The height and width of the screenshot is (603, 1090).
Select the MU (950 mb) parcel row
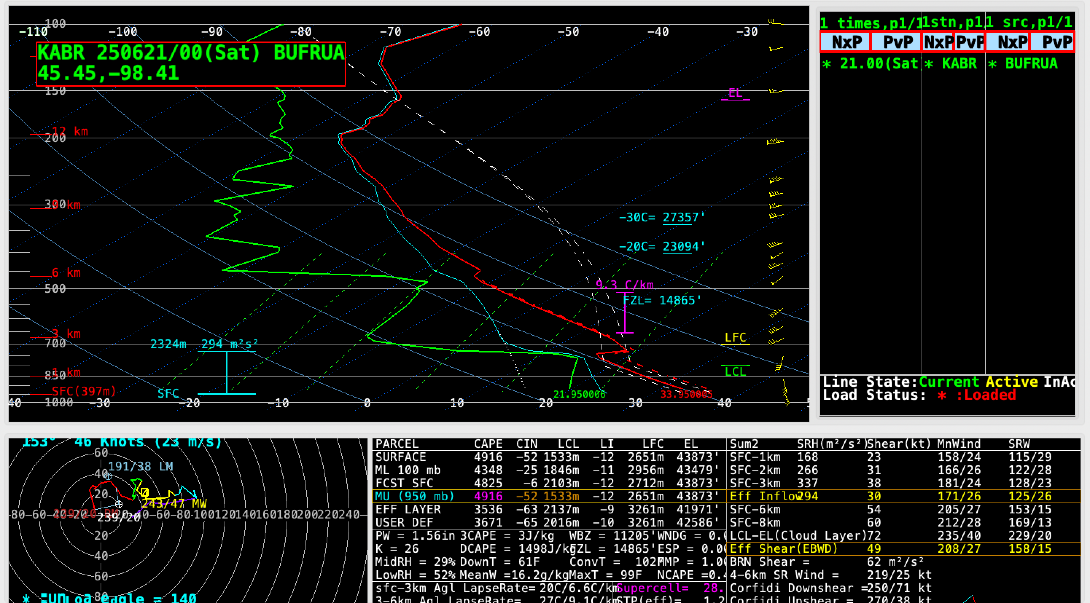coord(549,496)
